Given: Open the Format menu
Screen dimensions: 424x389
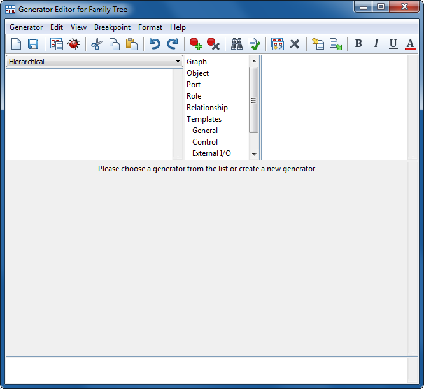Looking at the screenshot, I should coord(150,27).
